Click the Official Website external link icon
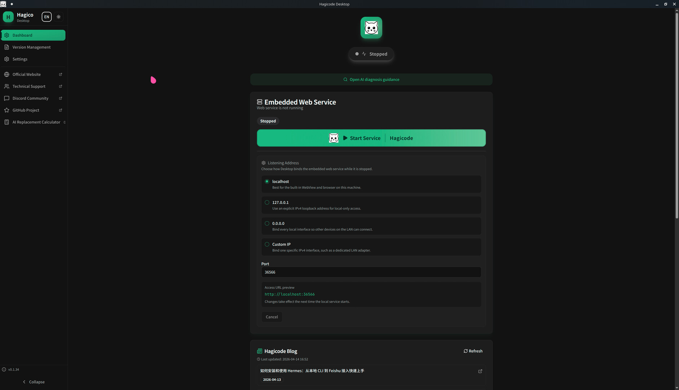679x390 pixels. (x=60, y=74)
